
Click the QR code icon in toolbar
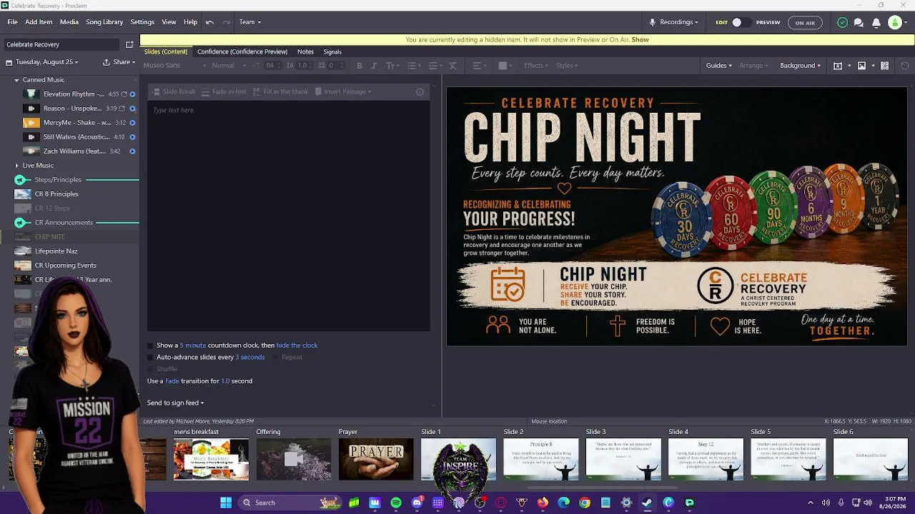click(x=884, y=66)
